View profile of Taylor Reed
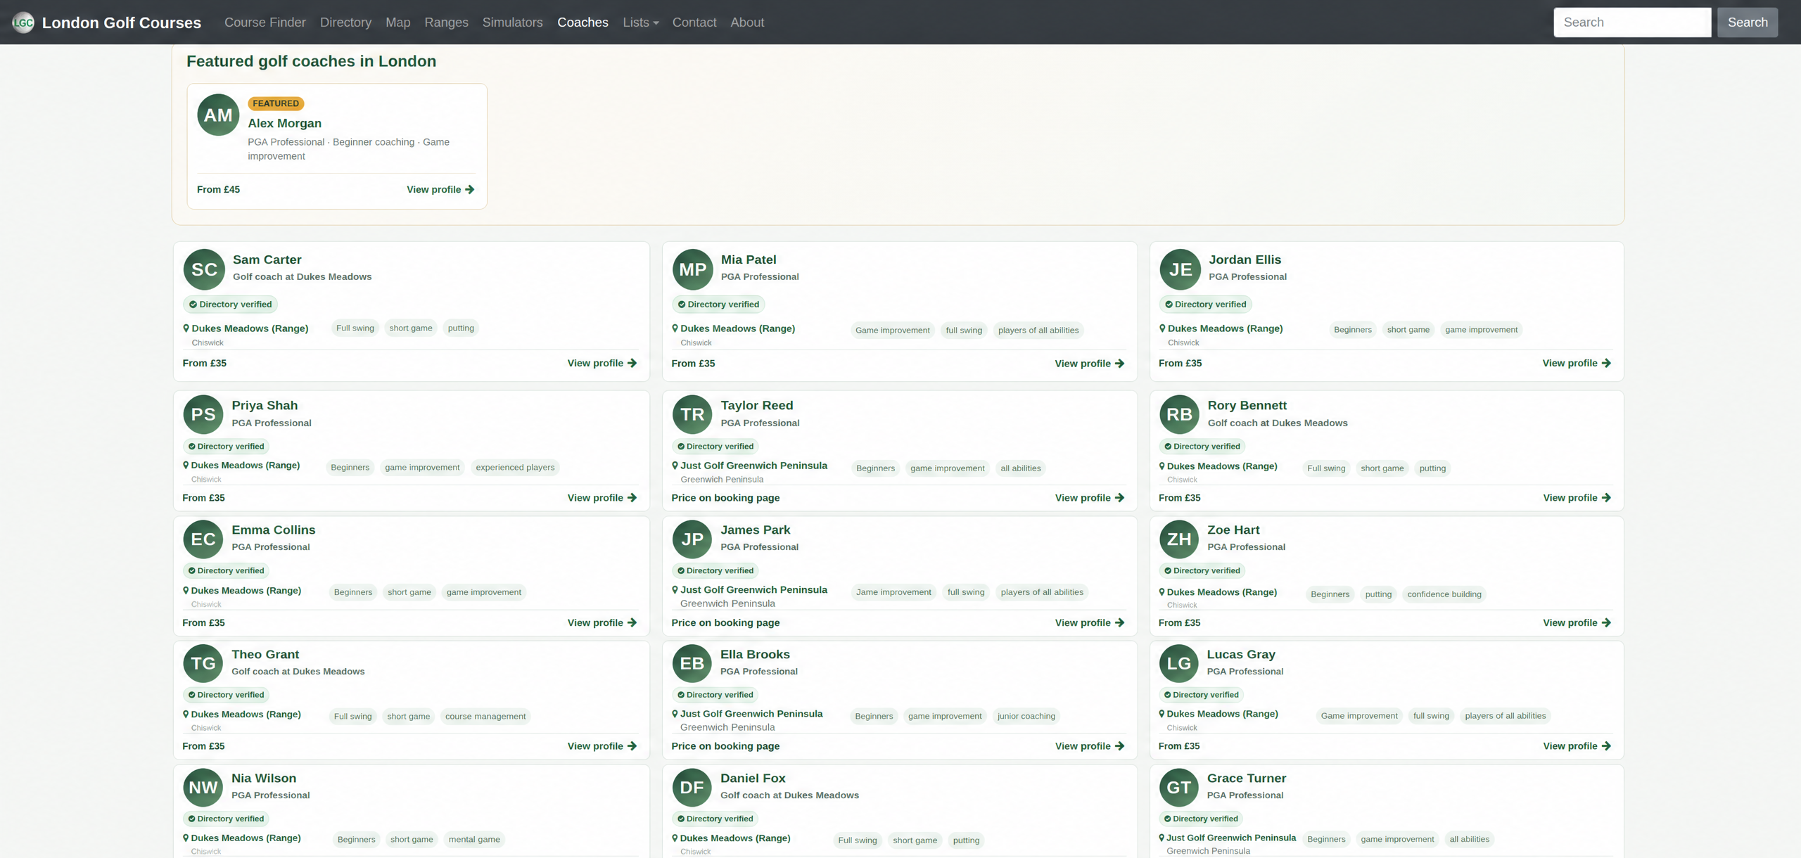Screen dimensions: 1801x858 click(1090, 498)
